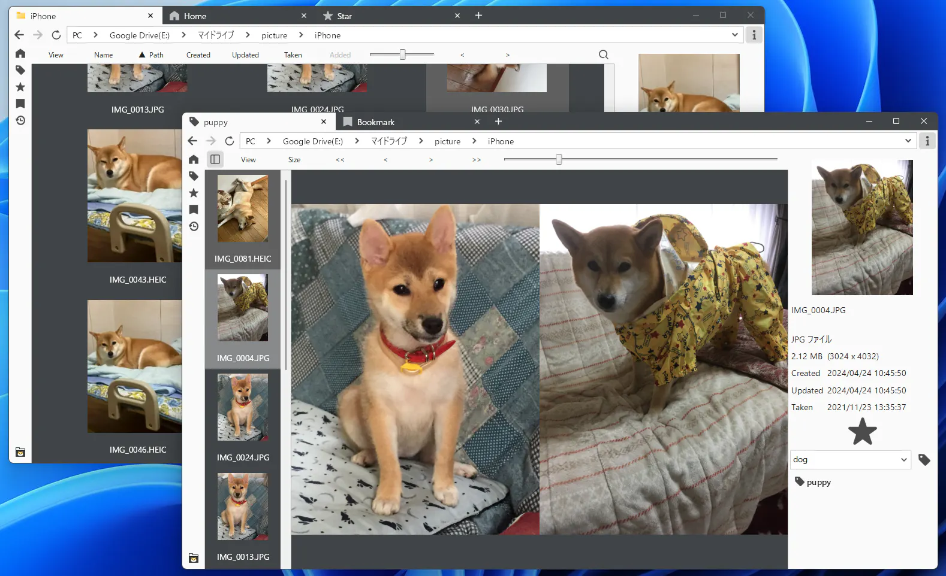Click the zoom slider handle in the front window
Image resolution: width=946 pixels, height=576 pixels.
(x=559, y=159)
